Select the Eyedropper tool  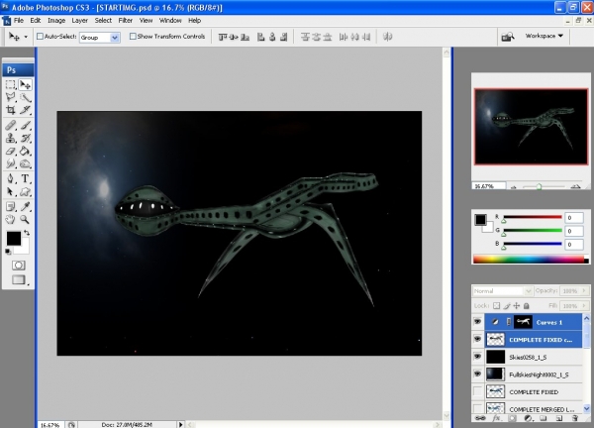click(x=25, y=207)
